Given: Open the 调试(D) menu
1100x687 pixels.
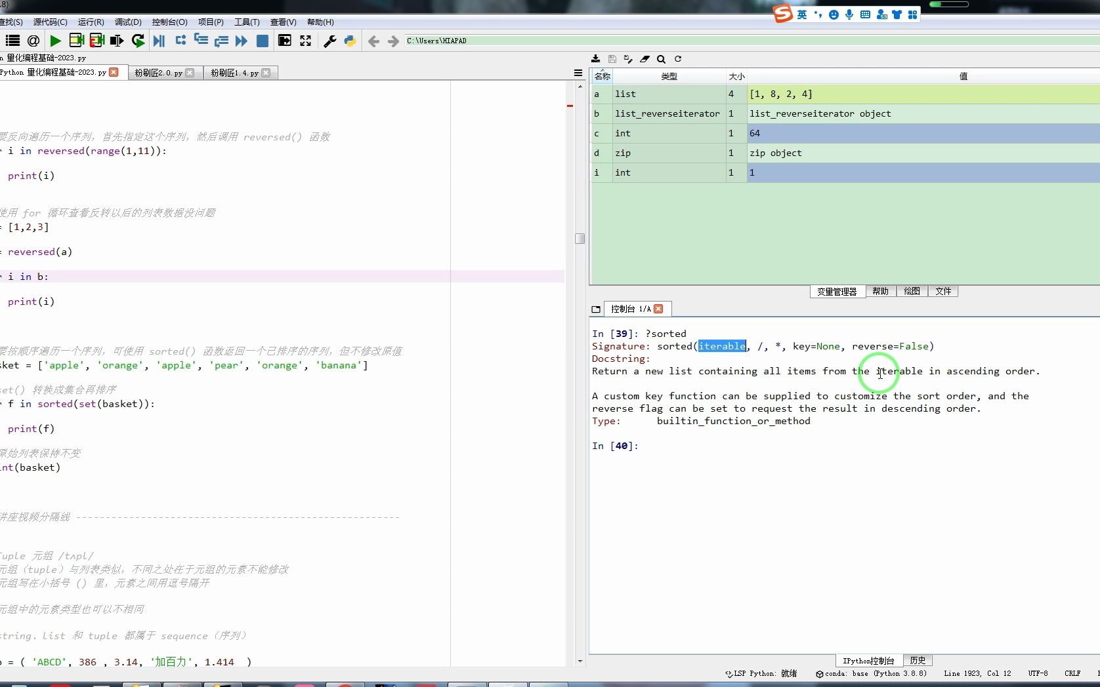Looking at the screenshot, I should [x=128, y=22].
